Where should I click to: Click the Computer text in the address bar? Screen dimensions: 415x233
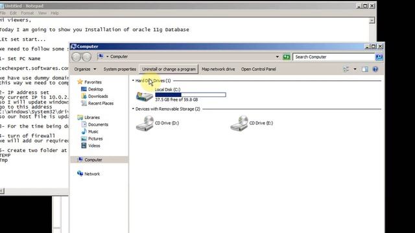[119, 56]
